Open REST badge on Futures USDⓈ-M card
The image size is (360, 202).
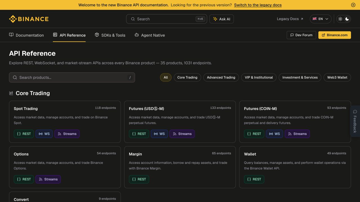[139, 134]
